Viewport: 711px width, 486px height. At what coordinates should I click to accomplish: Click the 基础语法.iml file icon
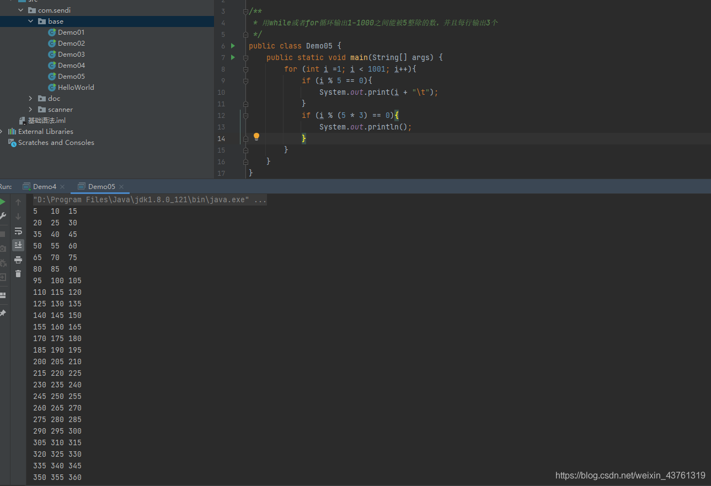coord(22,121)
